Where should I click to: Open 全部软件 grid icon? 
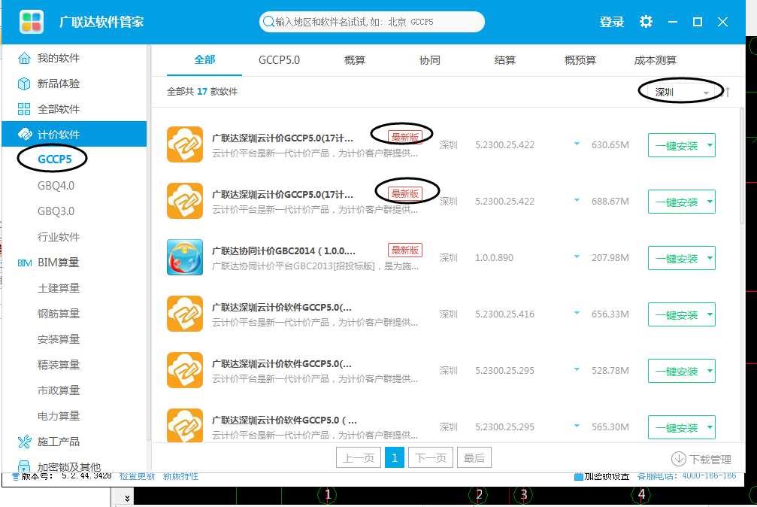24,109
